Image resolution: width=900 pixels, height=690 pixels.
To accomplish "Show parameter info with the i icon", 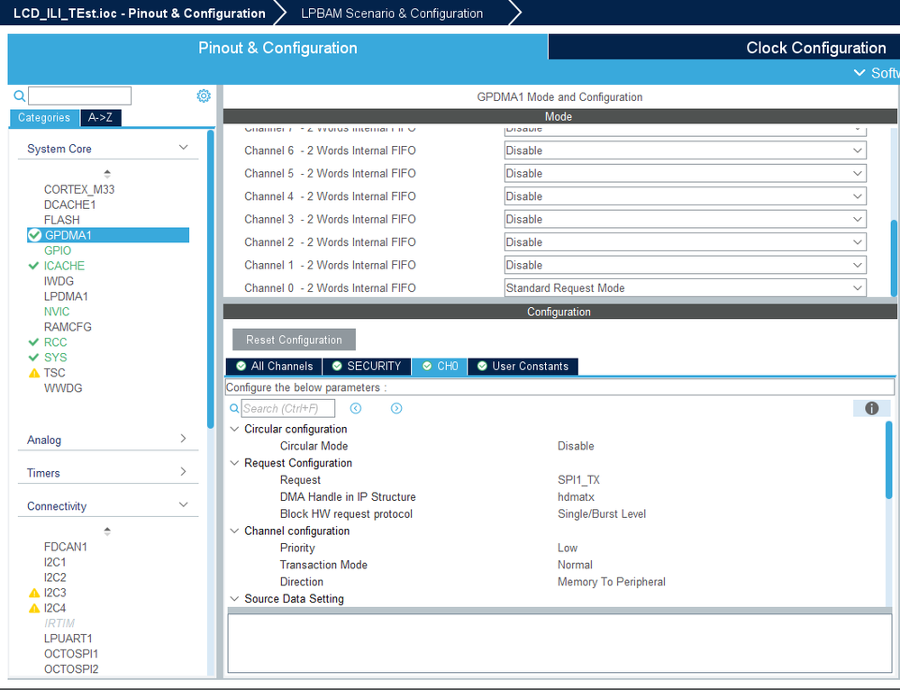I will (x=871, y=408).
